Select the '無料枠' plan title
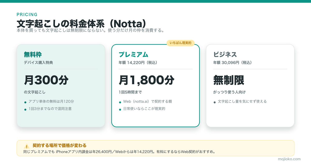Image resolution: width=311 pixels, height=166 pixels. coord(33,54)
